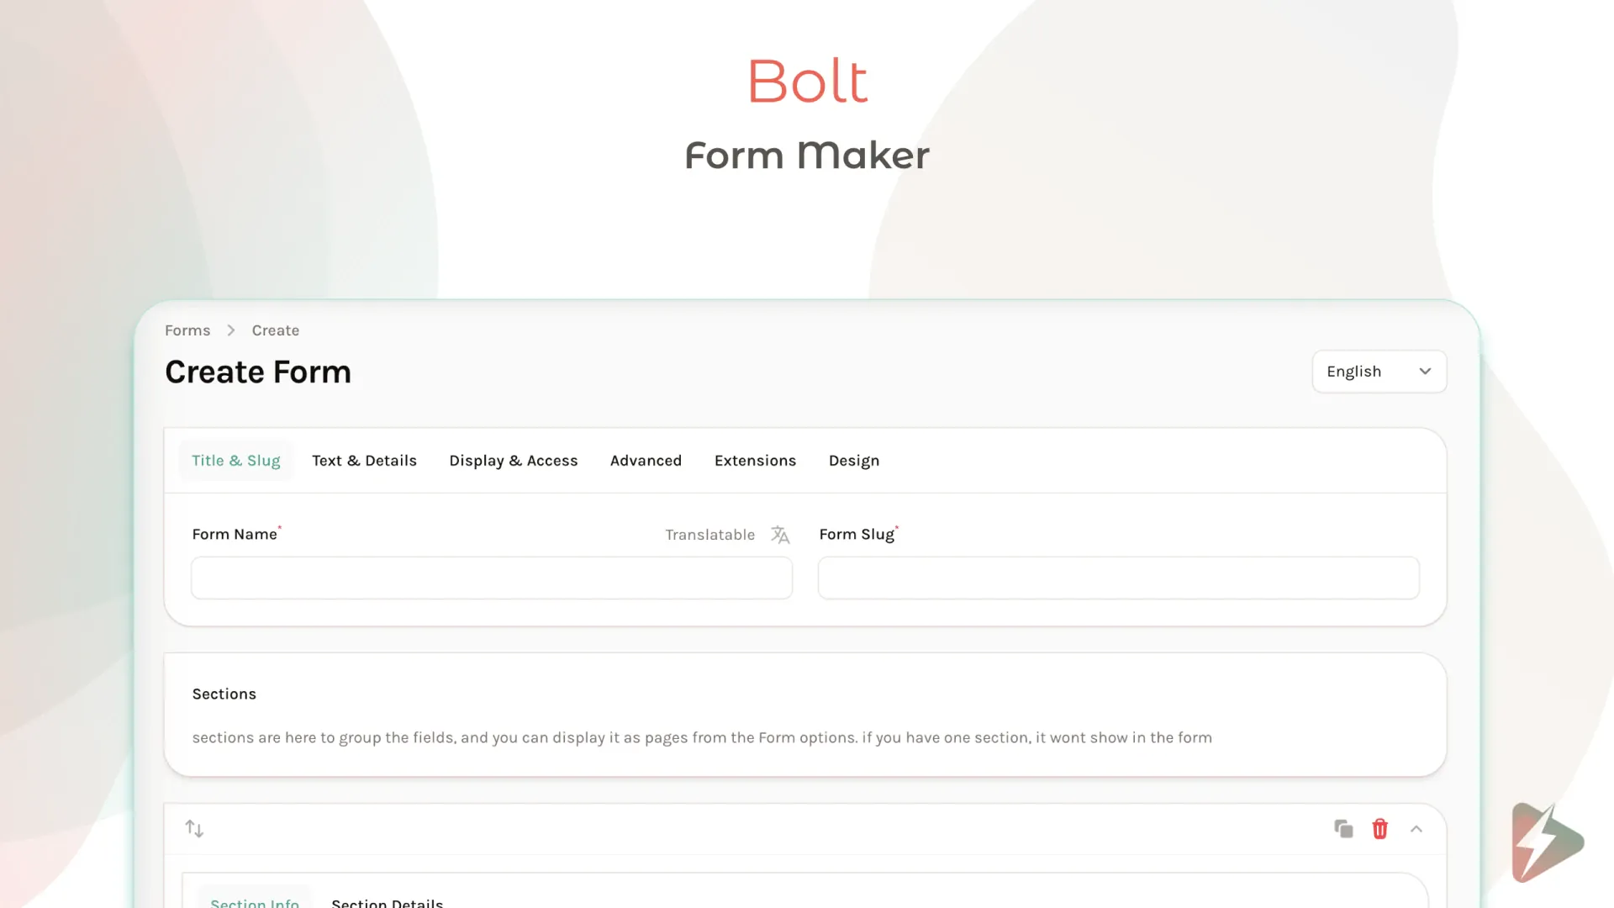This screenshot has height=908, width=1614.
Task: Select the Section Info step icon area
Action: pyautogui.click(x=255, y=901)
